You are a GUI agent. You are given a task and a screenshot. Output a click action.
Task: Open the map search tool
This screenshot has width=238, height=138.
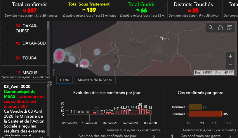[x=211, y=28]
